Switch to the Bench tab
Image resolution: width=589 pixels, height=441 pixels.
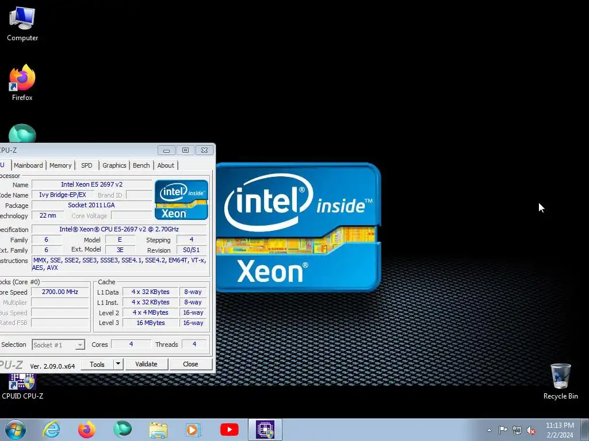pos(141,165)
